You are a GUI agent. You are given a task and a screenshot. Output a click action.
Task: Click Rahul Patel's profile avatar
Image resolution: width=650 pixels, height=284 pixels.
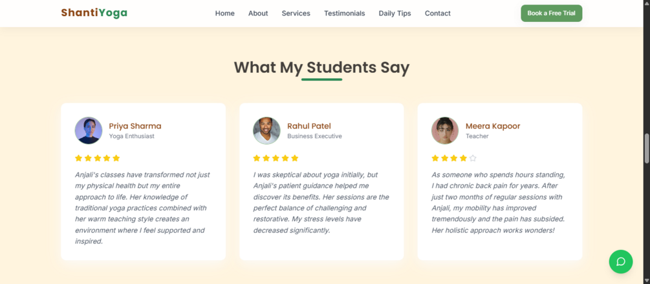coord(266,130)
